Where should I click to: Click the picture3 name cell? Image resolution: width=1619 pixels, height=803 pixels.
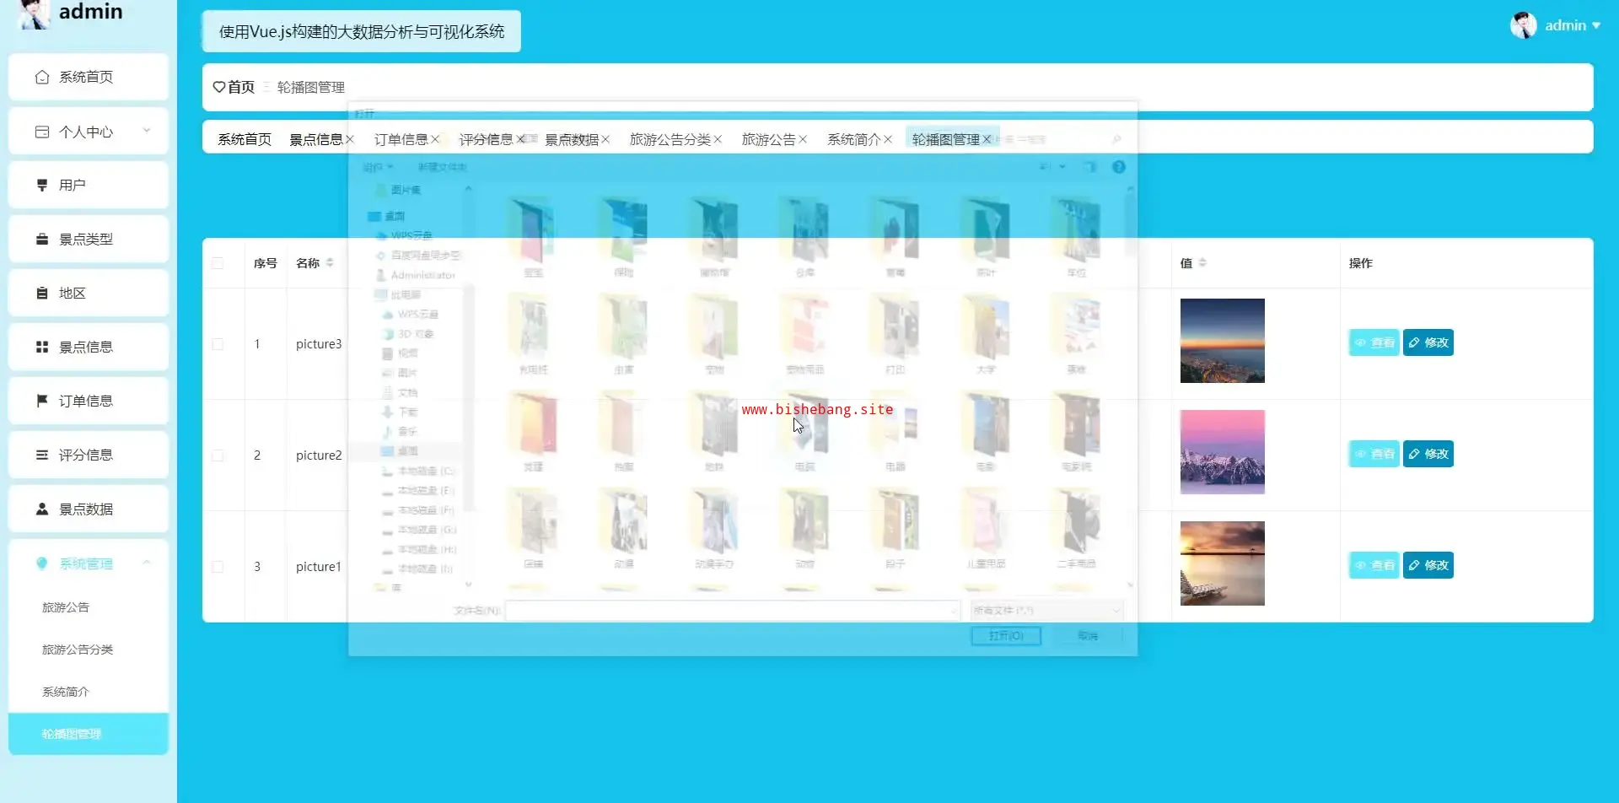(x=319, y=344)
